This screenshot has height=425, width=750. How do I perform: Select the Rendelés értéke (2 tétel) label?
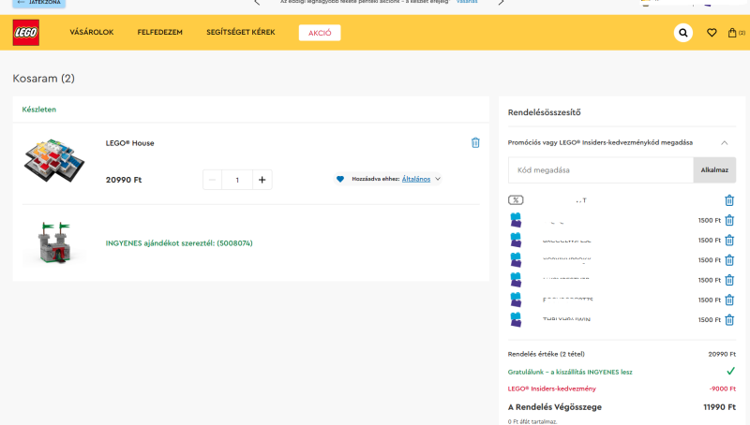point(546,354)
